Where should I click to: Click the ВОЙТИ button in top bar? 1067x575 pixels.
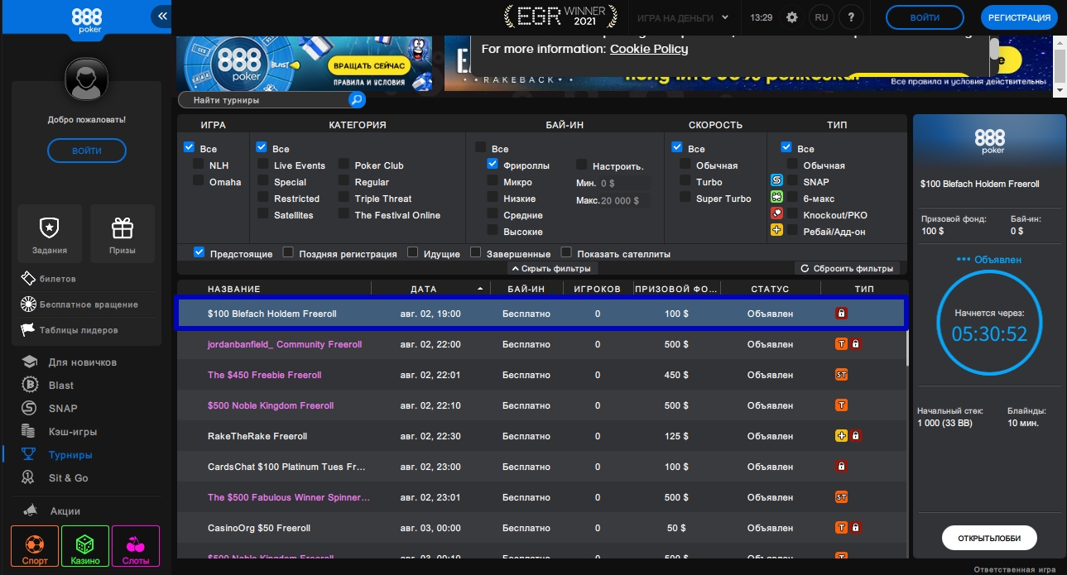pos(925,17)
